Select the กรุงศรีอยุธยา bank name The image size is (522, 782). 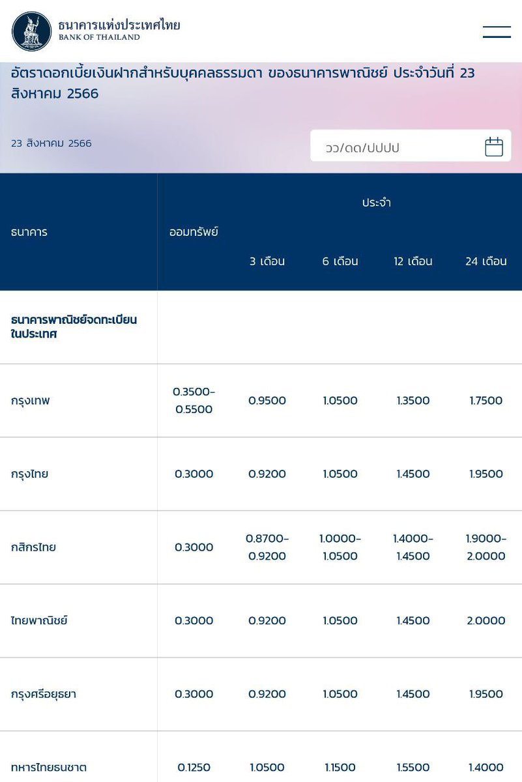[44, 694]
